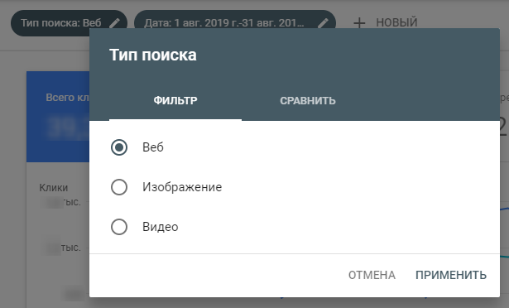The image size is (509, 308).
Task: Select the Видео radio button
Action: (x=119, y=227)
